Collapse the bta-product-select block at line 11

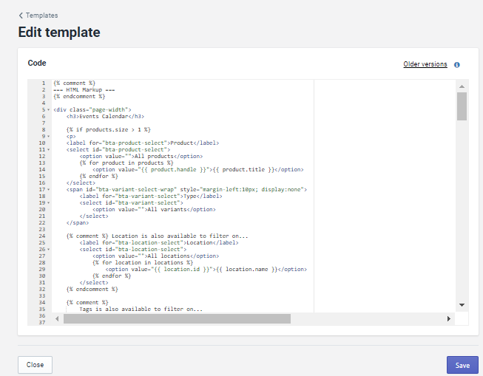click(49, 149)
